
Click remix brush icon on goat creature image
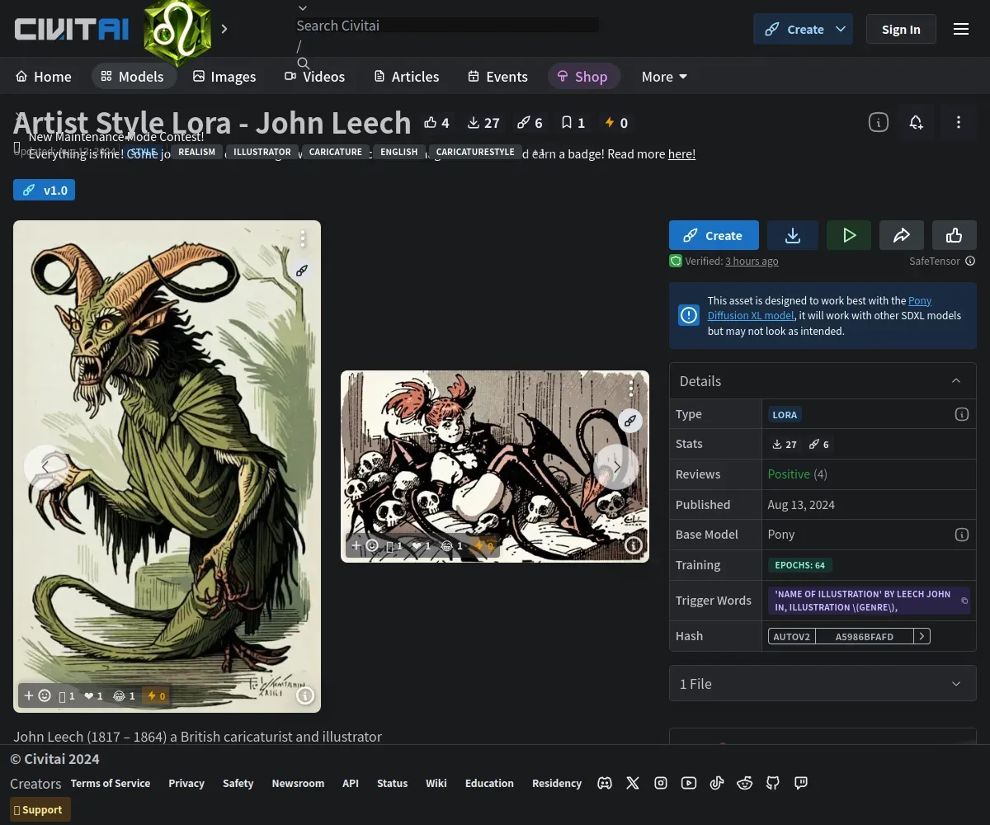[x=302, y=270]
